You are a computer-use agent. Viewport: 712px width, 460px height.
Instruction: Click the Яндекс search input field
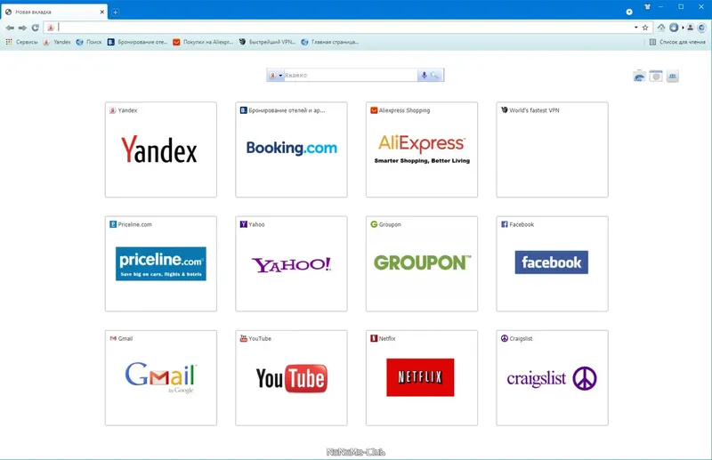pos(351,76)
